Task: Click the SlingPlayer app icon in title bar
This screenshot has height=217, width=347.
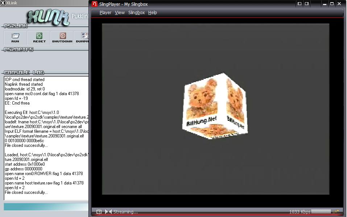Action: click(x=95, y=4)
